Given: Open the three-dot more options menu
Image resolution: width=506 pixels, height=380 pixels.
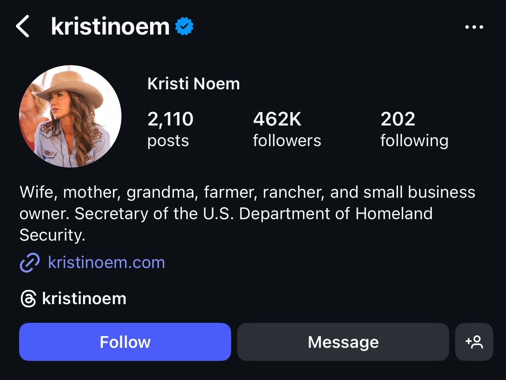Looking at the screenshot, I should [474, 27].
